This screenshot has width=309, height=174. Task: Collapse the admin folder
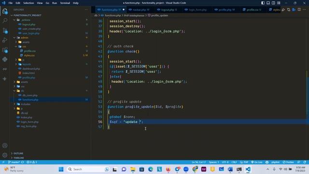(x=24, y=38)
